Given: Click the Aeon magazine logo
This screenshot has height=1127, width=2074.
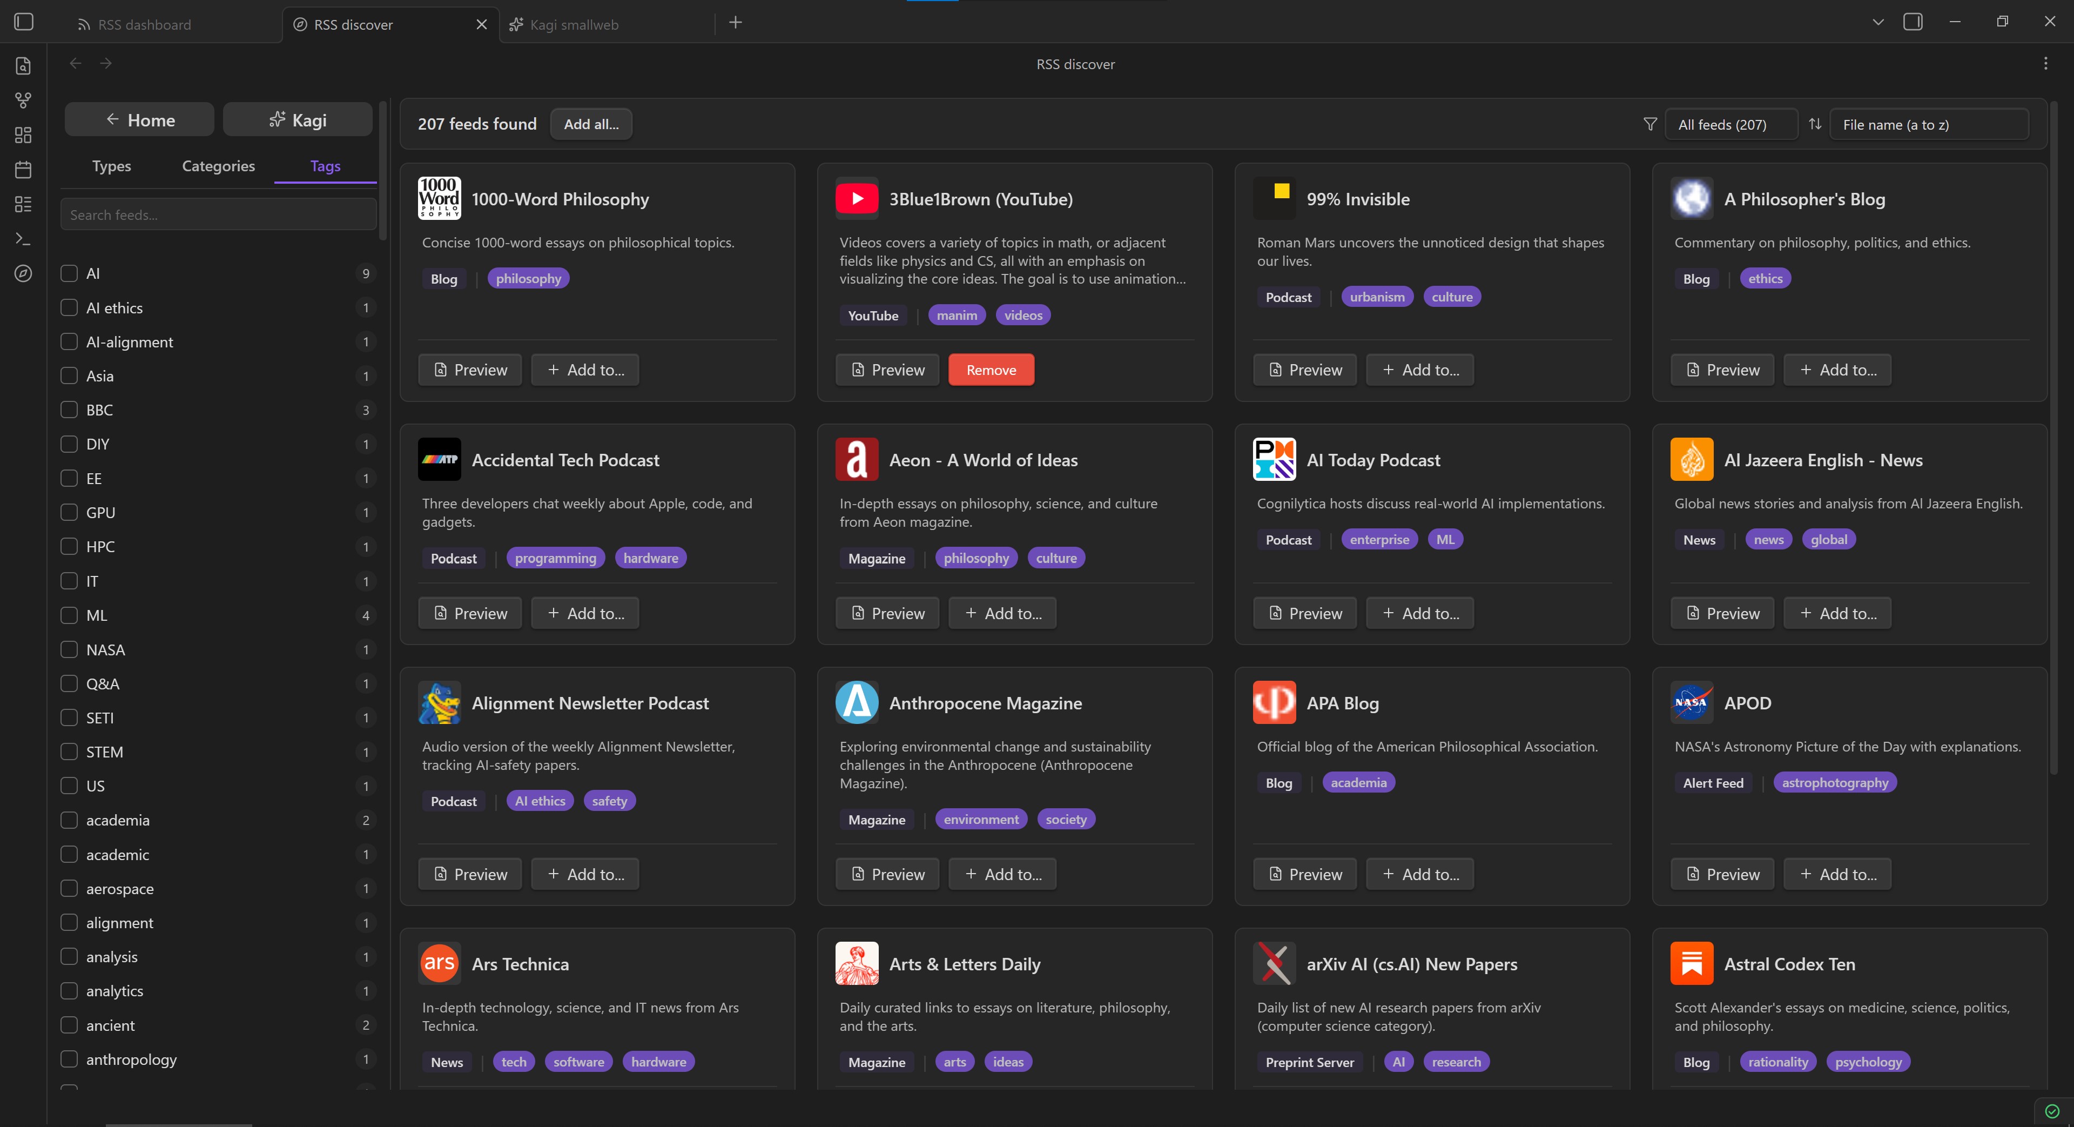Looking at the screenshot, I should [857, 459].
